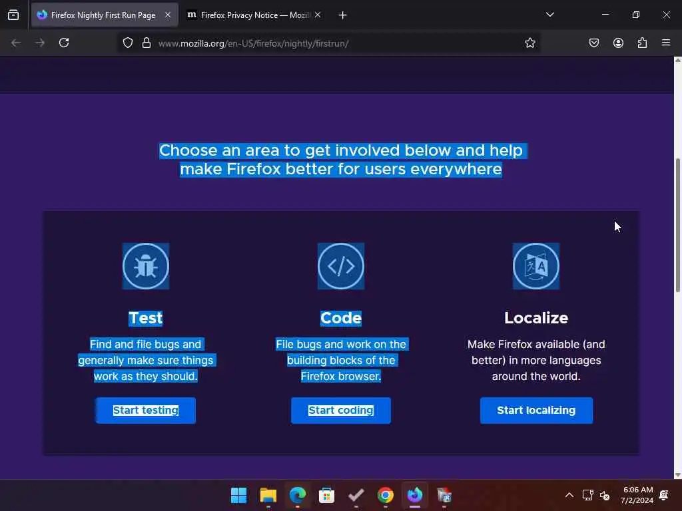
Task: Click the Localize heading
Action: click(x=536, y=318)
